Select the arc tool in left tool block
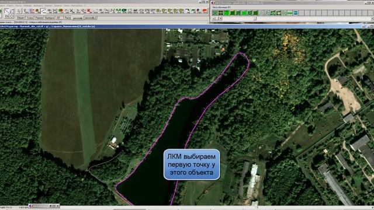 click(x=12, y=11)
